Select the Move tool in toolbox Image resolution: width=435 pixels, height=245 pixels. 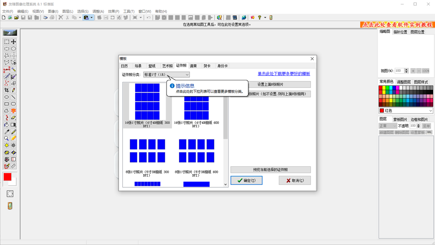point(13,42)
